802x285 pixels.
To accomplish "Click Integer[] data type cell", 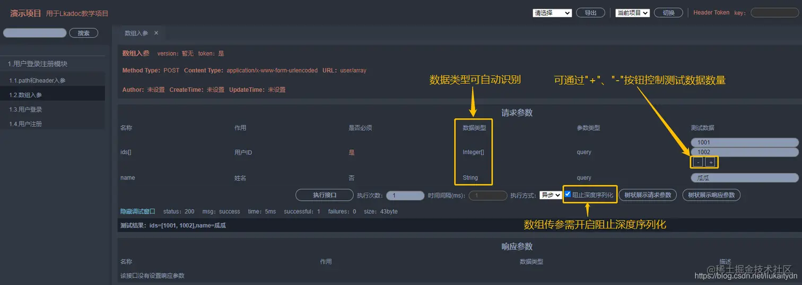I will [473, 152].
